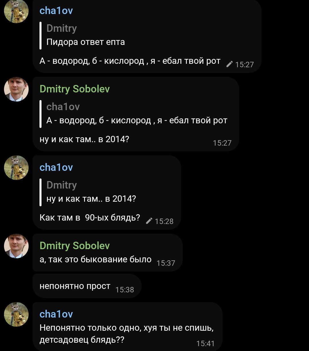Viewport: 309px width, 351px height.
Task: Click the Dmitry Sobolev name above the быкование message
Action: 75,246
